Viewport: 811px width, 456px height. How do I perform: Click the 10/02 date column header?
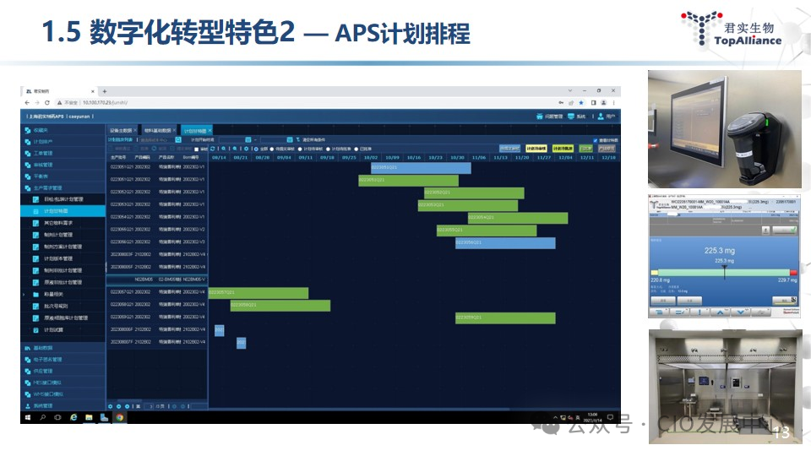point(370,157)
